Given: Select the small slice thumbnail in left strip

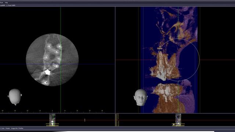Looking at the screenshot, I should 52,120.
